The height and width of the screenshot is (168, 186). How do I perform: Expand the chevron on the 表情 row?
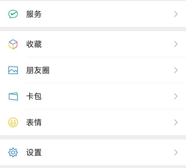click(x=176, y=122)
